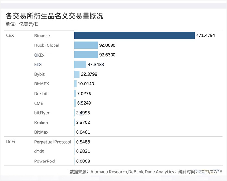Click the value 10.0149
The height and width of the screenshot is (181, 227).
click(x=86, y=84)
